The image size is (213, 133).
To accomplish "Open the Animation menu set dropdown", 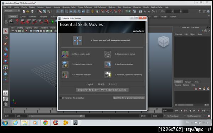I will tap(12, 11).
